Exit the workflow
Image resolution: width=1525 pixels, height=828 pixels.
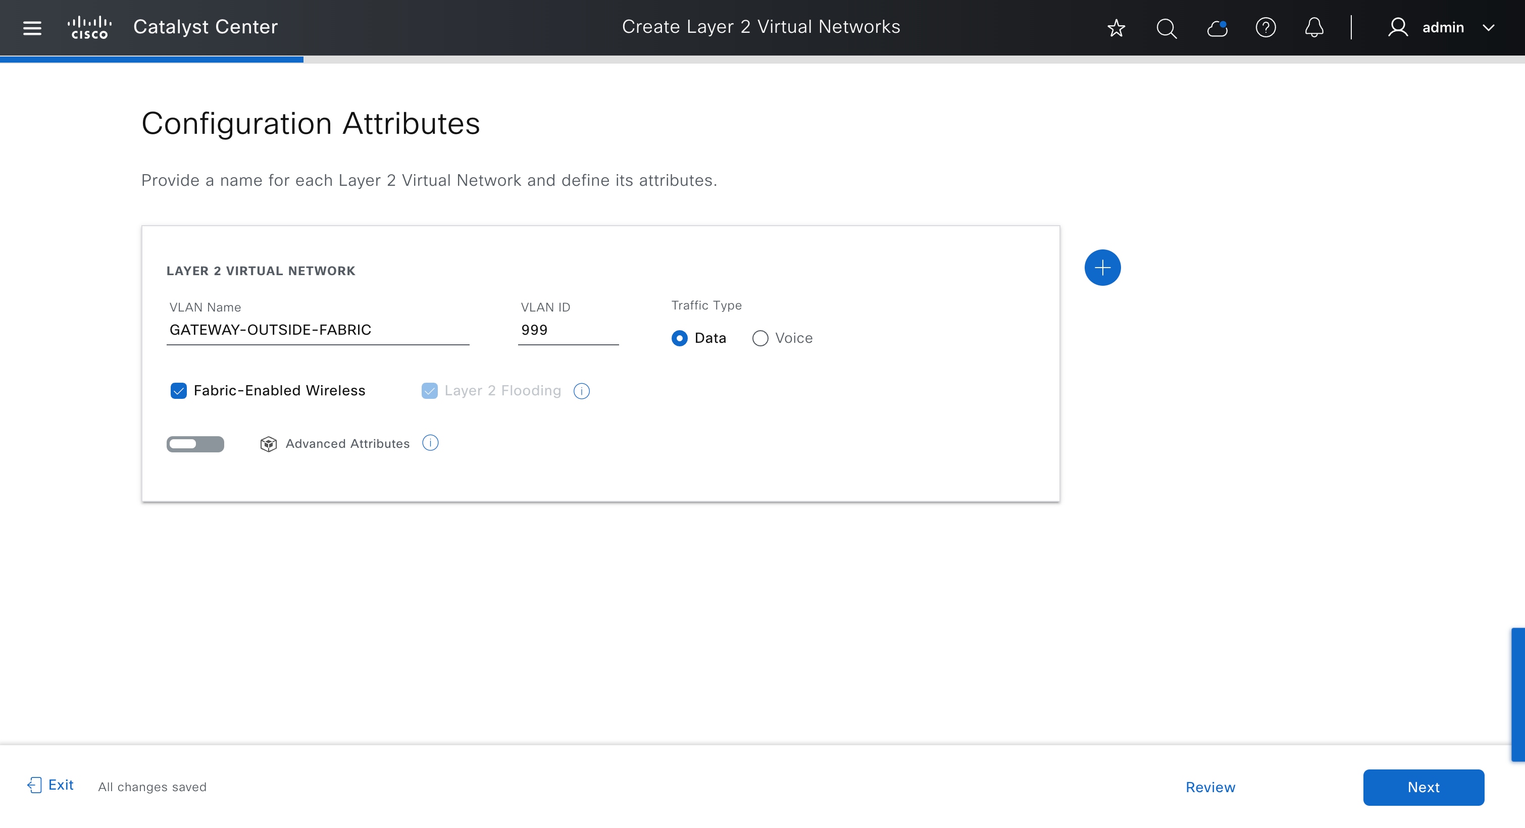click(x=51, y=786)
